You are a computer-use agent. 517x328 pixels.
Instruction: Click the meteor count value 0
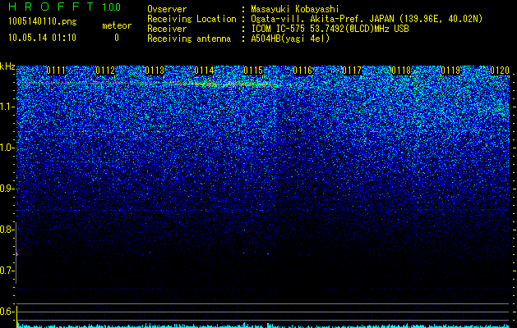(117, 38)
